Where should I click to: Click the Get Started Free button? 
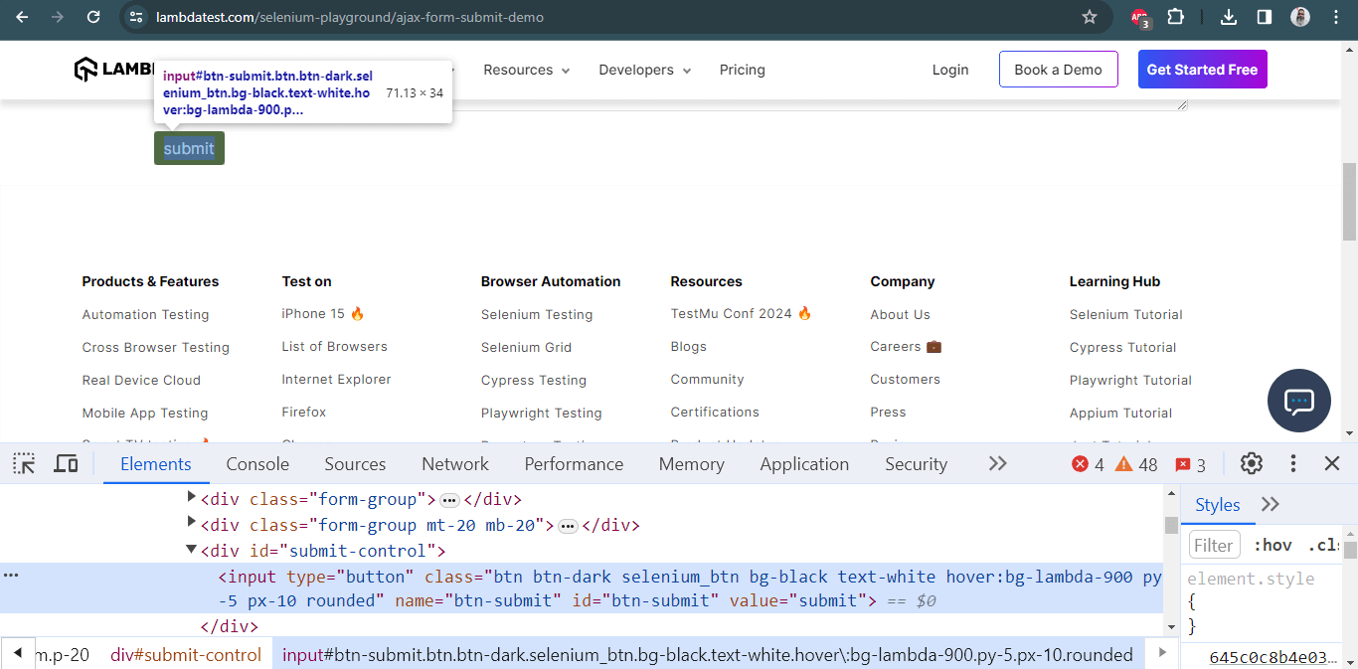click(1202, 70)
